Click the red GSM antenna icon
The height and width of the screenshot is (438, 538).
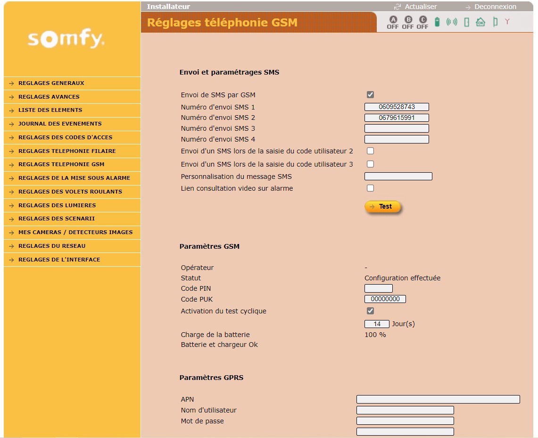[507, 22]
